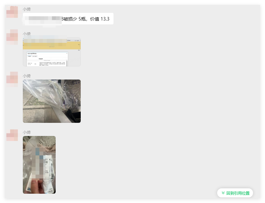Click sender name 小绮 above the hand-held label photo
Image resolution: width=265 pixels, height=203 pixels.
(x=27, y=132)
